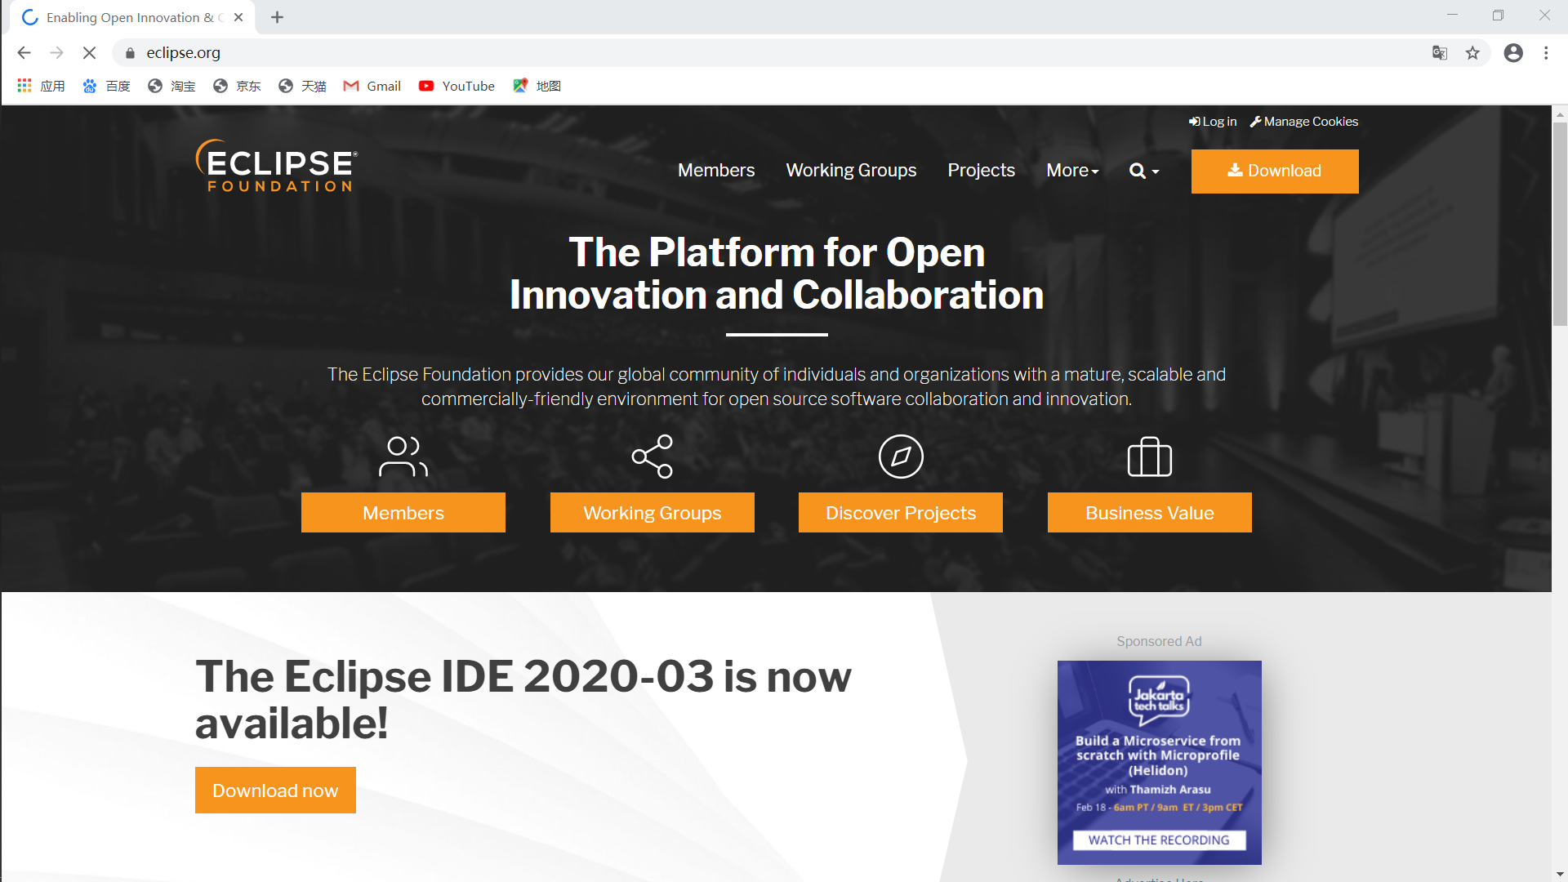Open a new browser tab
The image size is (1568, 882).
[277, 17]
